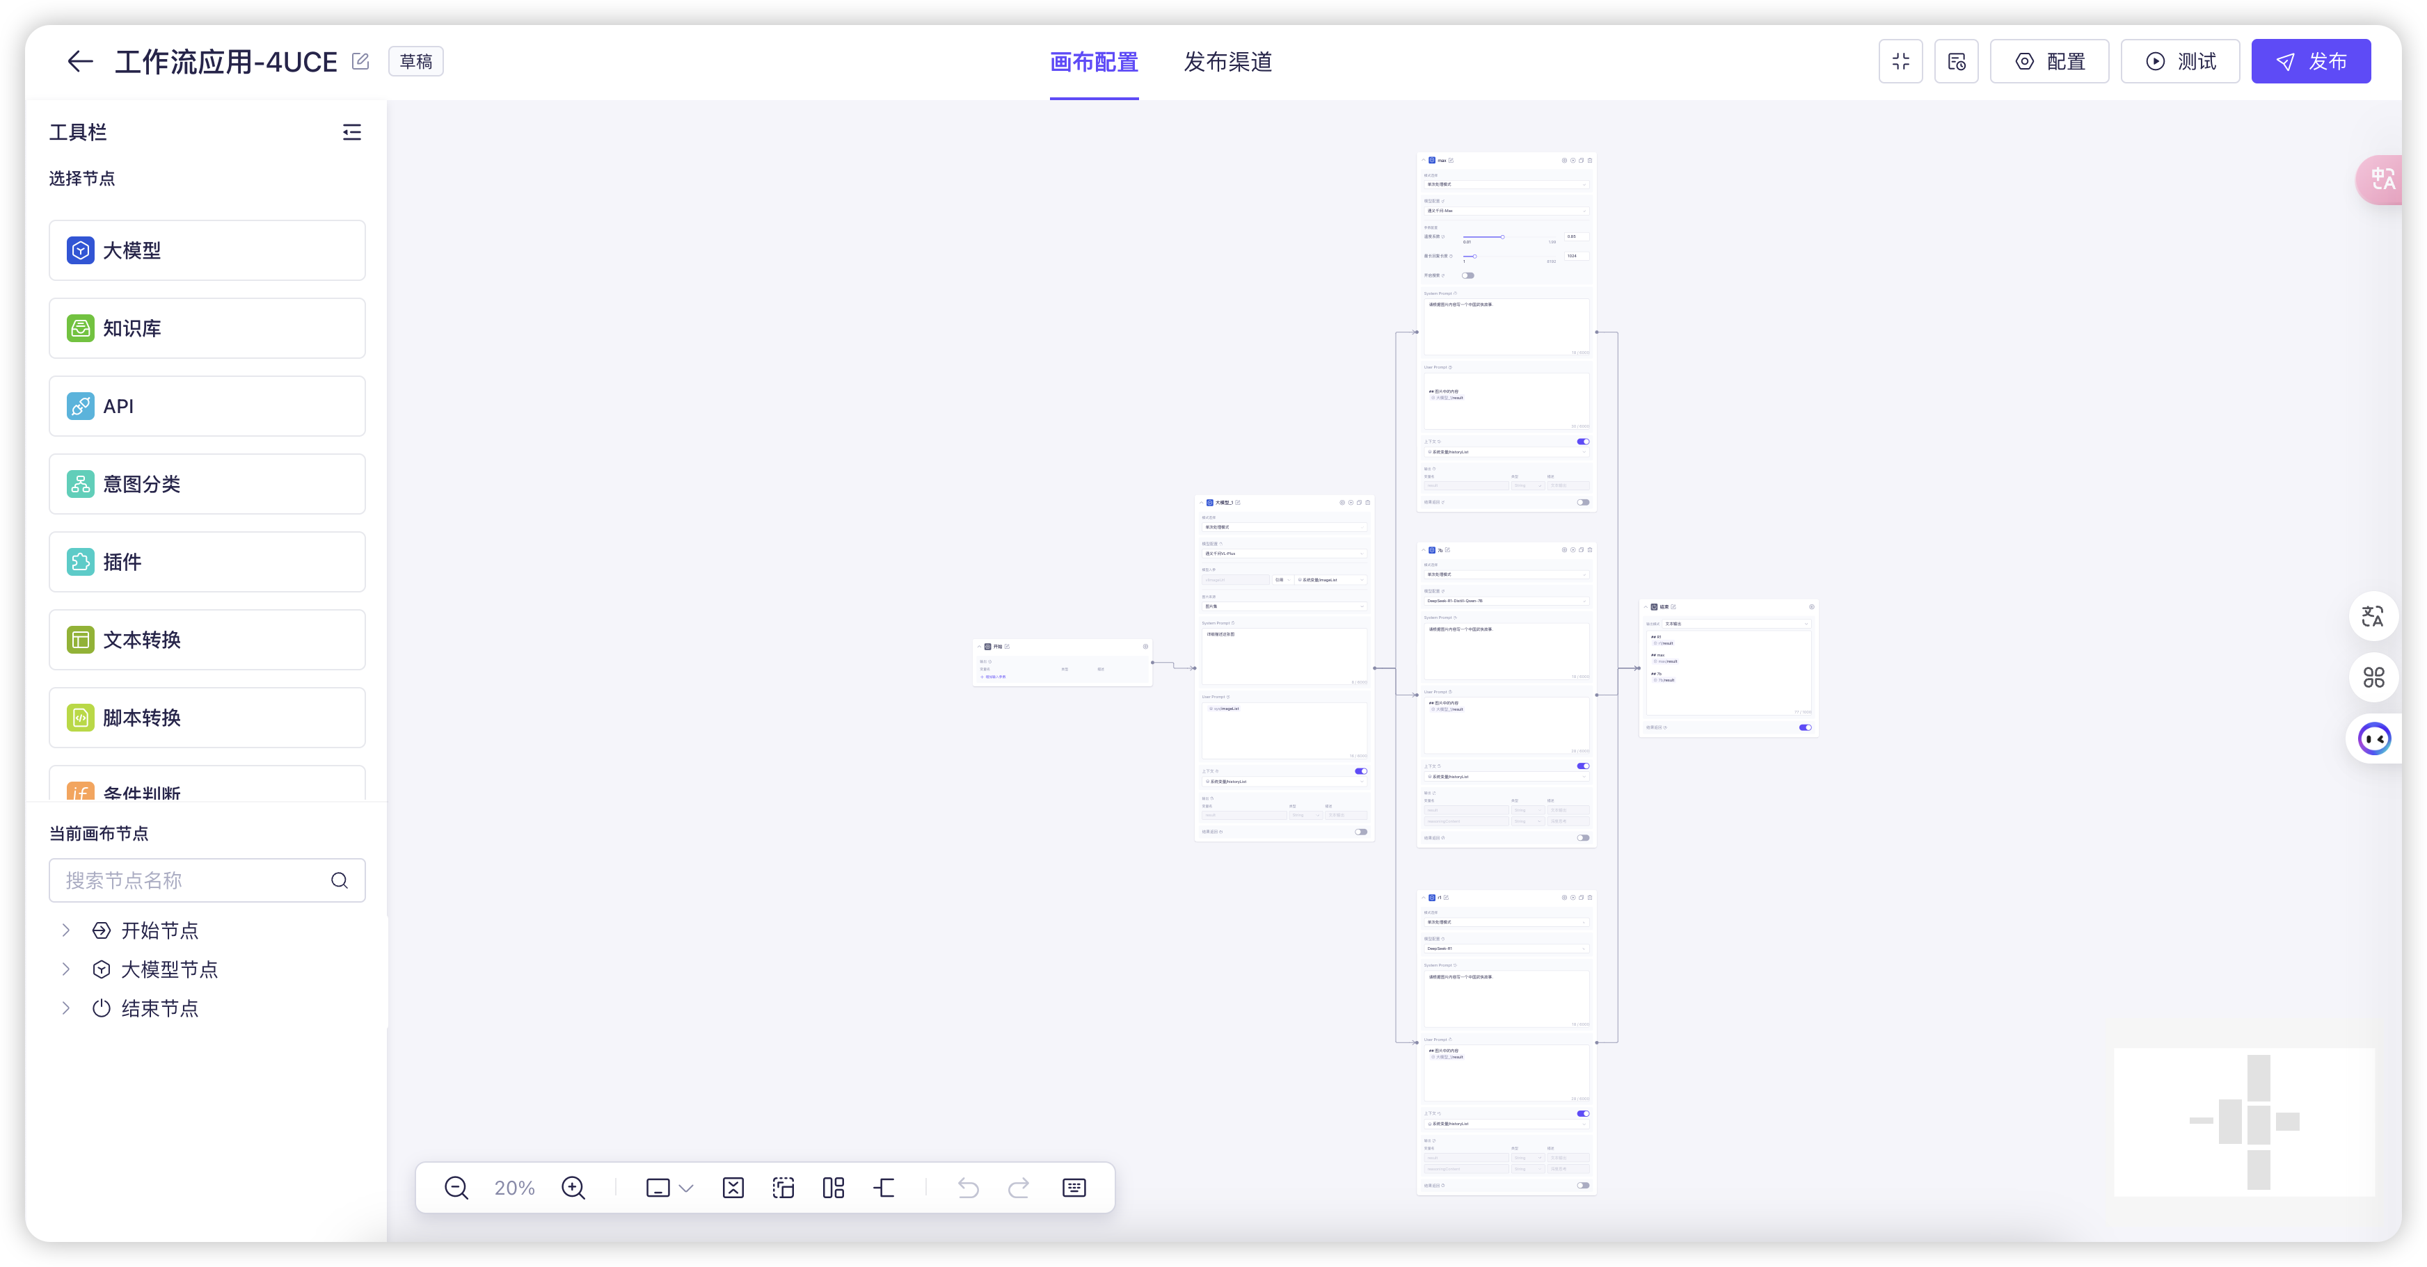2427x1267 pixels.
Task: Click the 温度系数 slider in the max node
Action: (1502, 237)
